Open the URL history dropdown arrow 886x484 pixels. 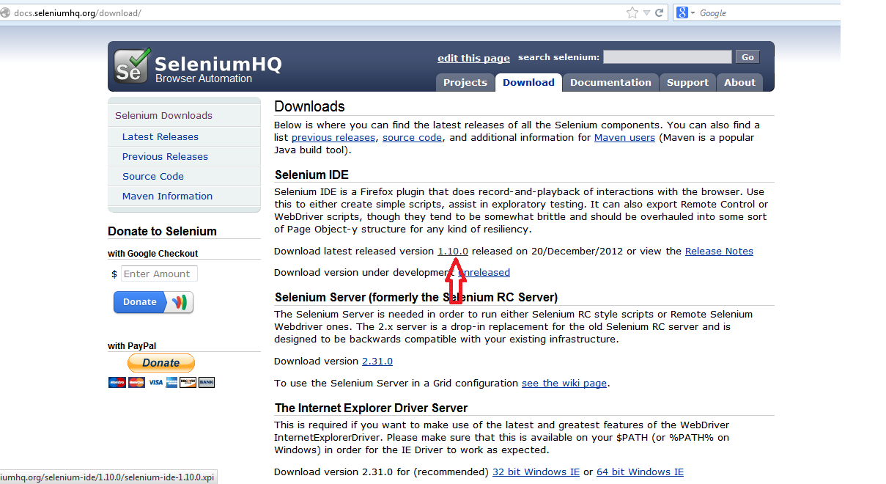[x=646, y=13]
